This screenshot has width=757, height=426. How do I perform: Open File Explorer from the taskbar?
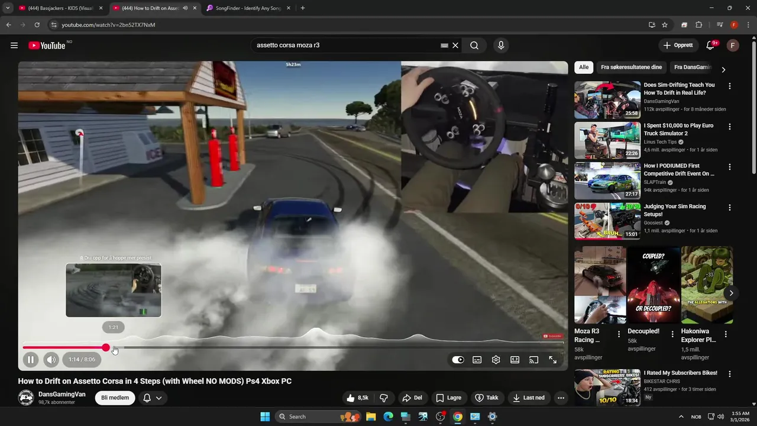[x=371, y=417]
